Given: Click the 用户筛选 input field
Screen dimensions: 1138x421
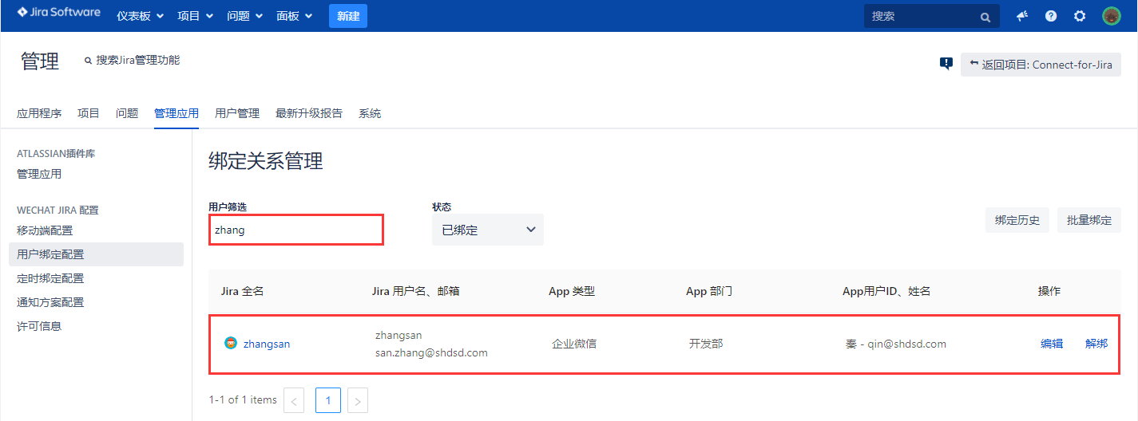Looking at the screenshot, I should pyautogui.click(x=295, y=230).
